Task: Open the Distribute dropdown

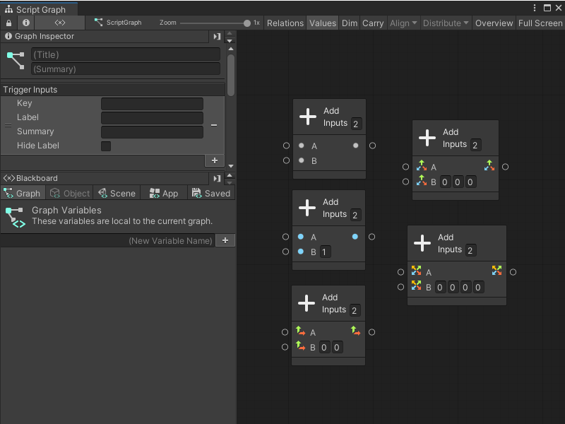Action: pos(446,23)
